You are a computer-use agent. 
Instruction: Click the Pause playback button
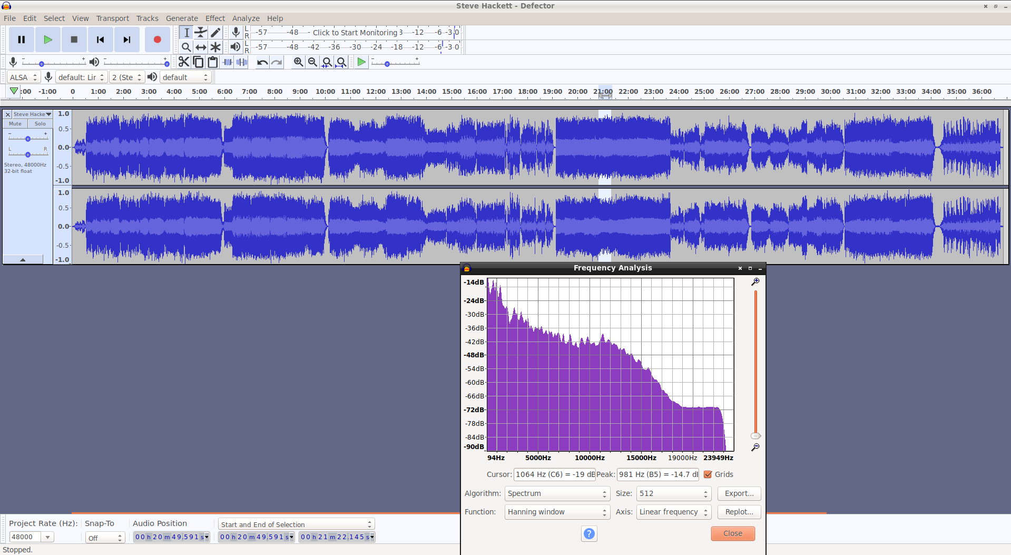tap(22, 40)
